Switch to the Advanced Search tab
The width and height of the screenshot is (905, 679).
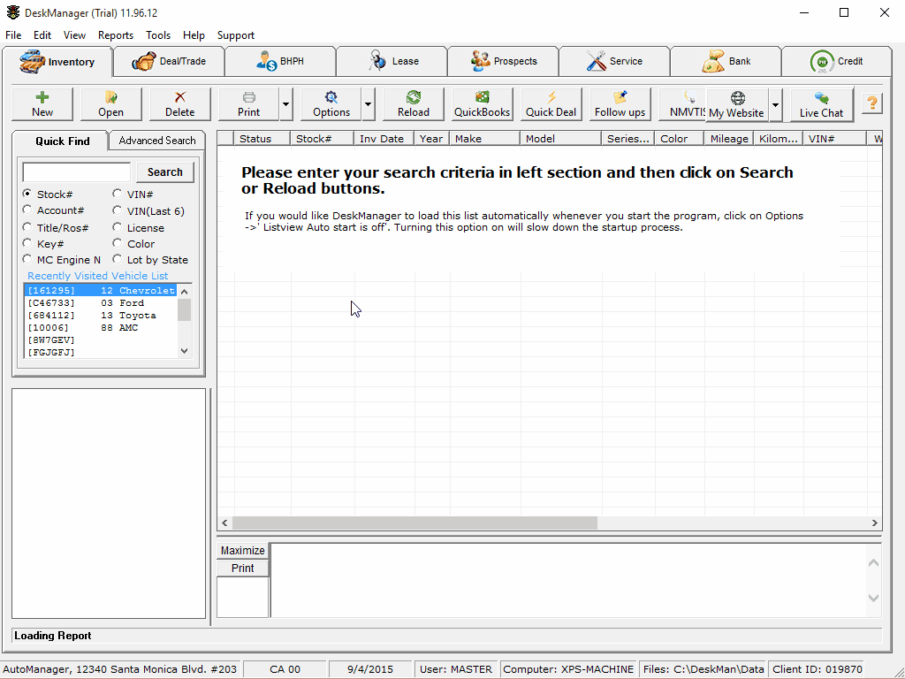(x=157, y=141)
